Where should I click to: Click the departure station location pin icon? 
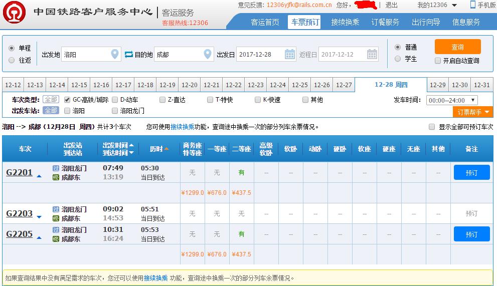[x=115, y=54]
